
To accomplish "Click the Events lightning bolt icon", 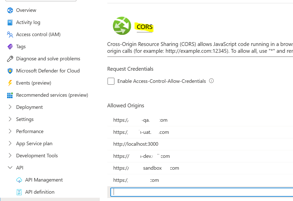I will point(10,83).
